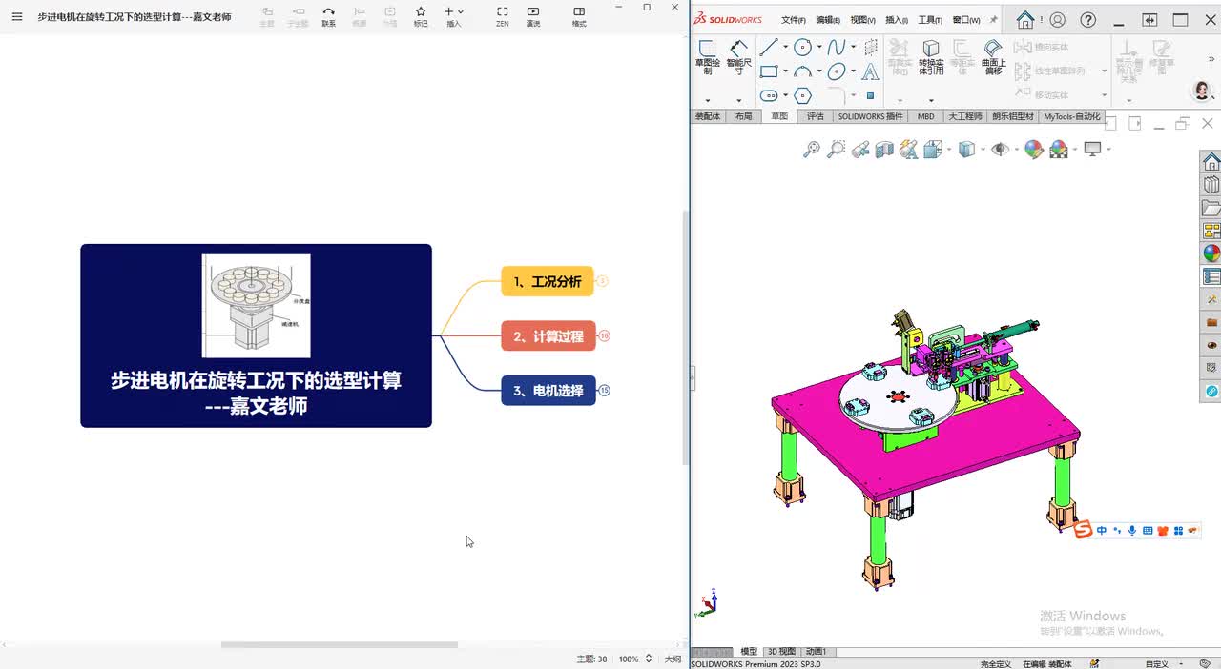Switch to the 大工程师 tab
Viewport: 1221px width, 669px height.
pos(965,116)
